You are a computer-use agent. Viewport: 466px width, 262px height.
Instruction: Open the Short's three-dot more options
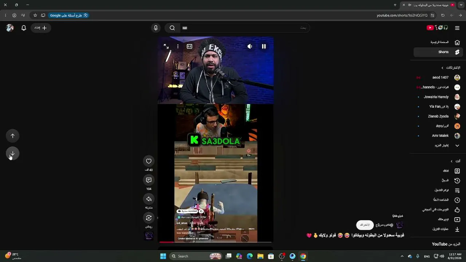178,47
